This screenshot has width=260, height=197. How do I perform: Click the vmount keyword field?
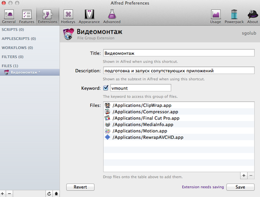141,88
